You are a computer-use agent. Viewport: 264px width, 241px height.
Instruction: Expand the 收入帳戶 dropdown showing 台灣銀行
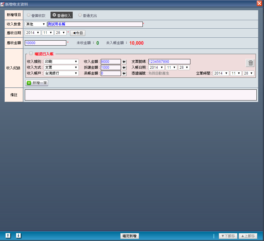point(61,73)
